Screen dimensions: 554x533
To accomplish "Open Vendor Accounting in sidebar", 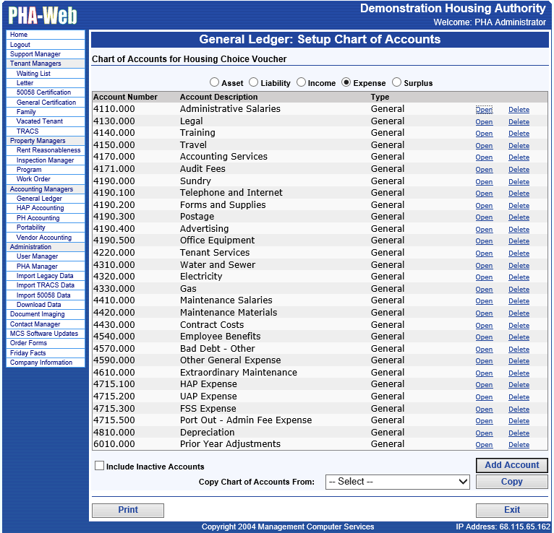I will tap(46, 238).
